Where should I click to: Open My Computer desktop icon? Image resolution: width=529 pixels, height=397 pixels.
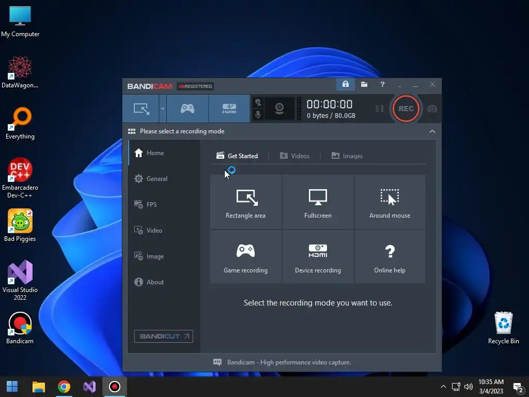(x=20, y=21)
